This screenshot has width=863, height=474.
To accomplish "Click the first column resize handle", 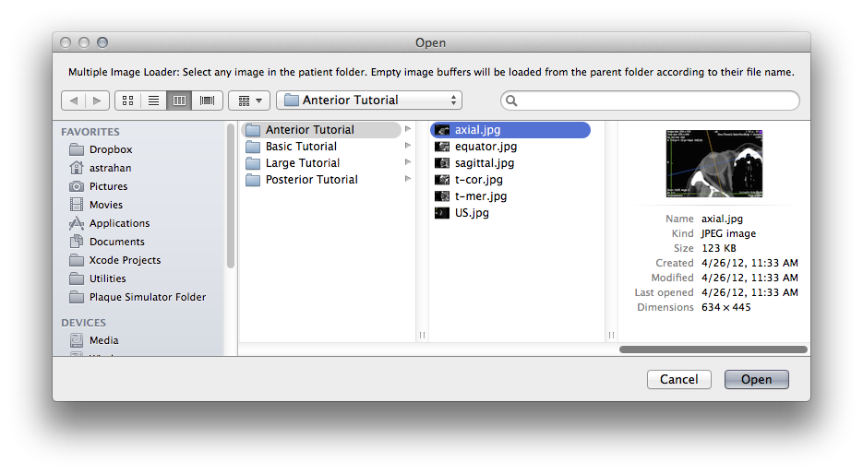I will pos(422,335).
